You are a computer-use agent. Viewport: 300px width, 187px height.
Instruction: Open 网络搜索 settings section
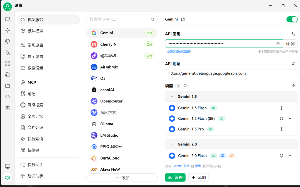click(x=49, y=105)
